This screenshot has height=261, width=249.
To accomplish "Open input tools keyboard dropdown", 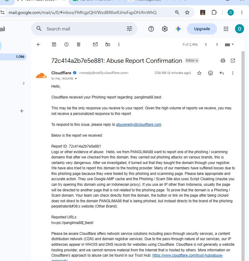I will click(229, 45).
